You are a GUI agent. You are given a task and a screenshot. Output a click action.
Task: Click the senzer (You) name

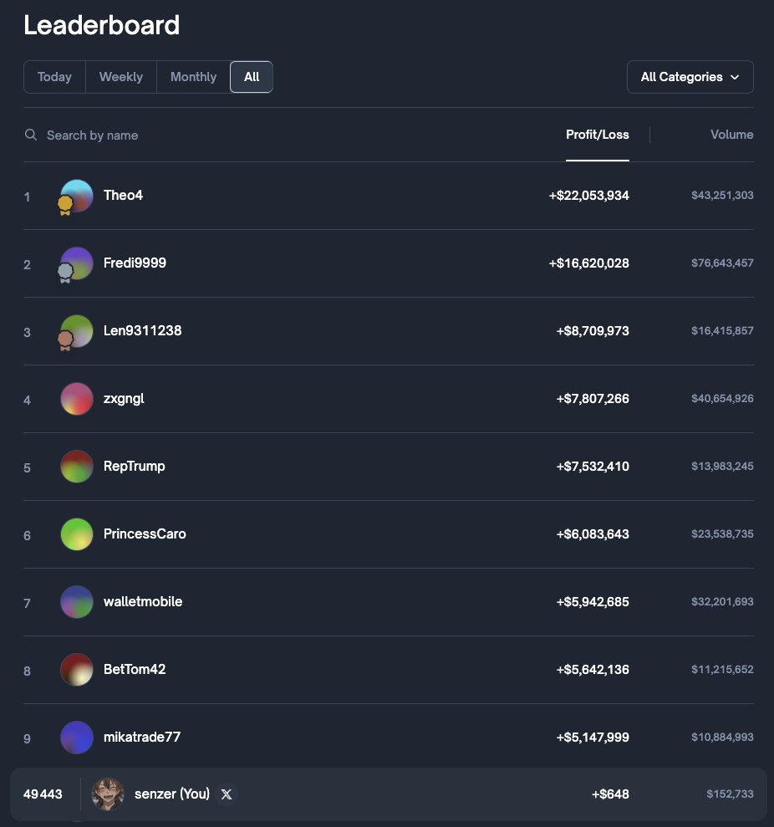(172, 794)
